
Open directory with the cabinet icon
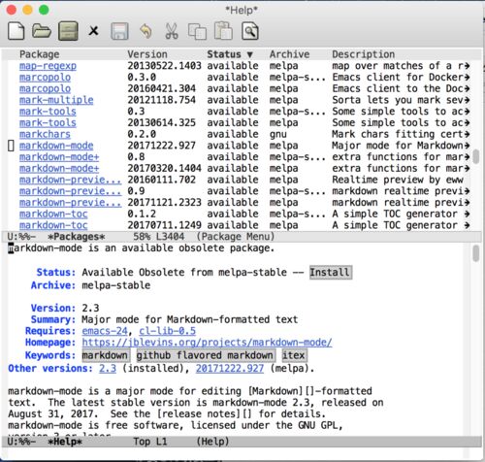68,31
